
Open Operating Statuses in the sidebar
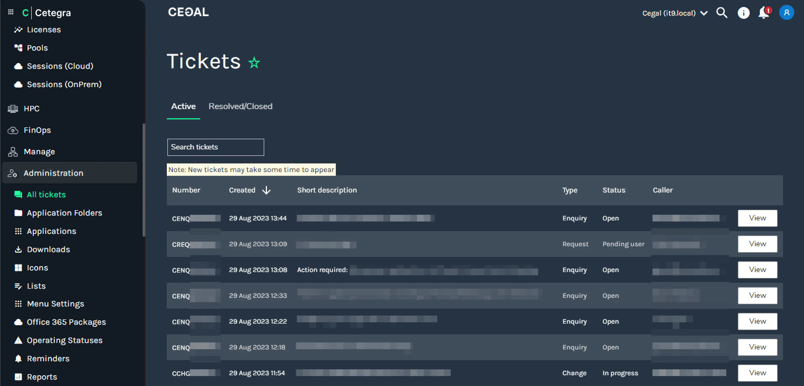(64, 340)
